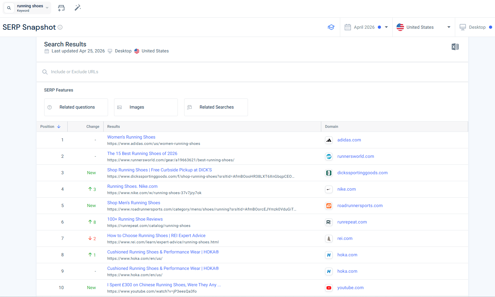Select the Related Searches SERP feature
Screen dimensions: 495x297
click(x=216, y=107)
